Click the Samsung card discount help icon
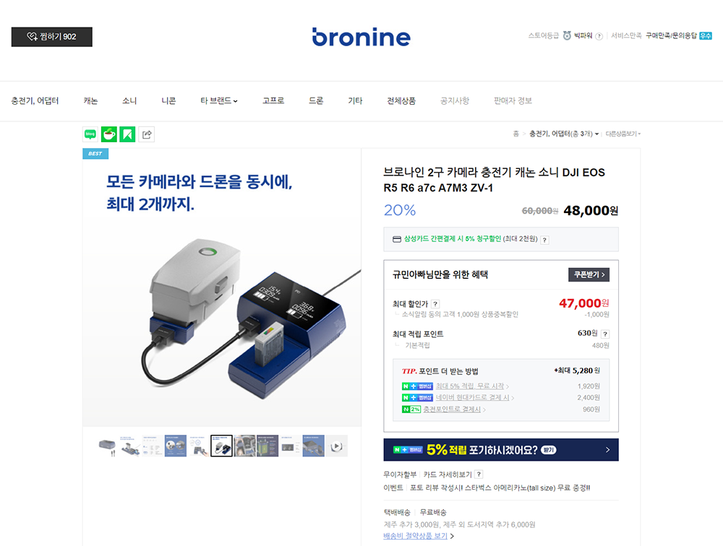Screen dimensions: 723x546 (544, 240)
